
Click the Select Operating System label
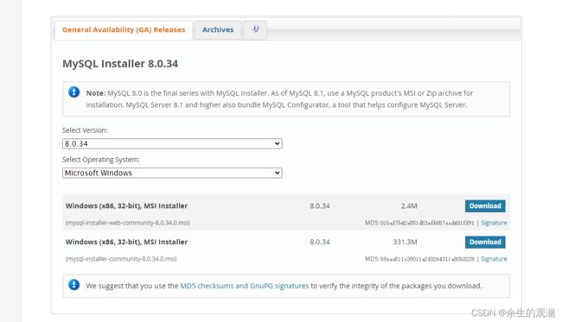coord(101,160)
